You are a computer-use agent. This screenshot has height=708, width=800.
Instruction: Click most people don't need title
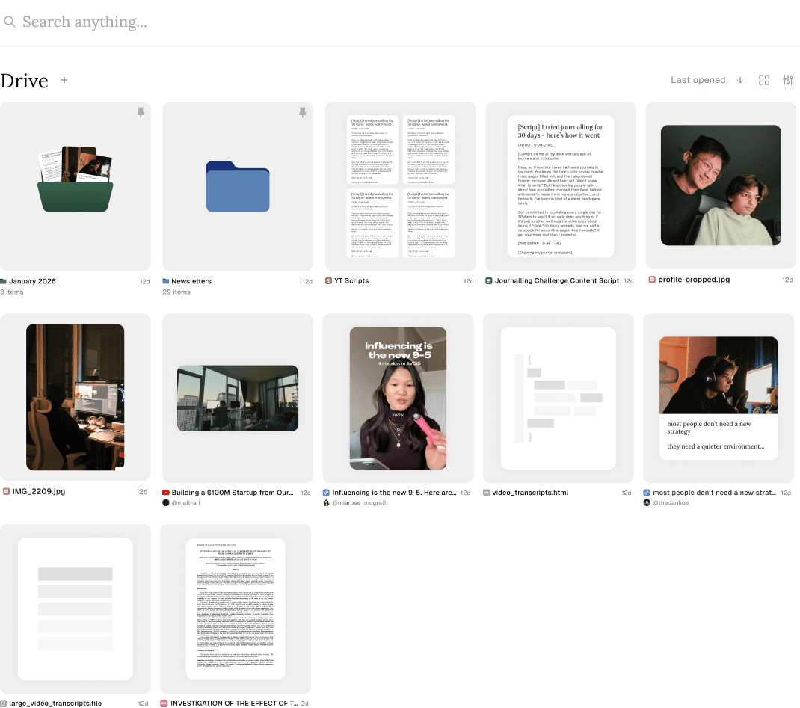[x=714, y=492]
